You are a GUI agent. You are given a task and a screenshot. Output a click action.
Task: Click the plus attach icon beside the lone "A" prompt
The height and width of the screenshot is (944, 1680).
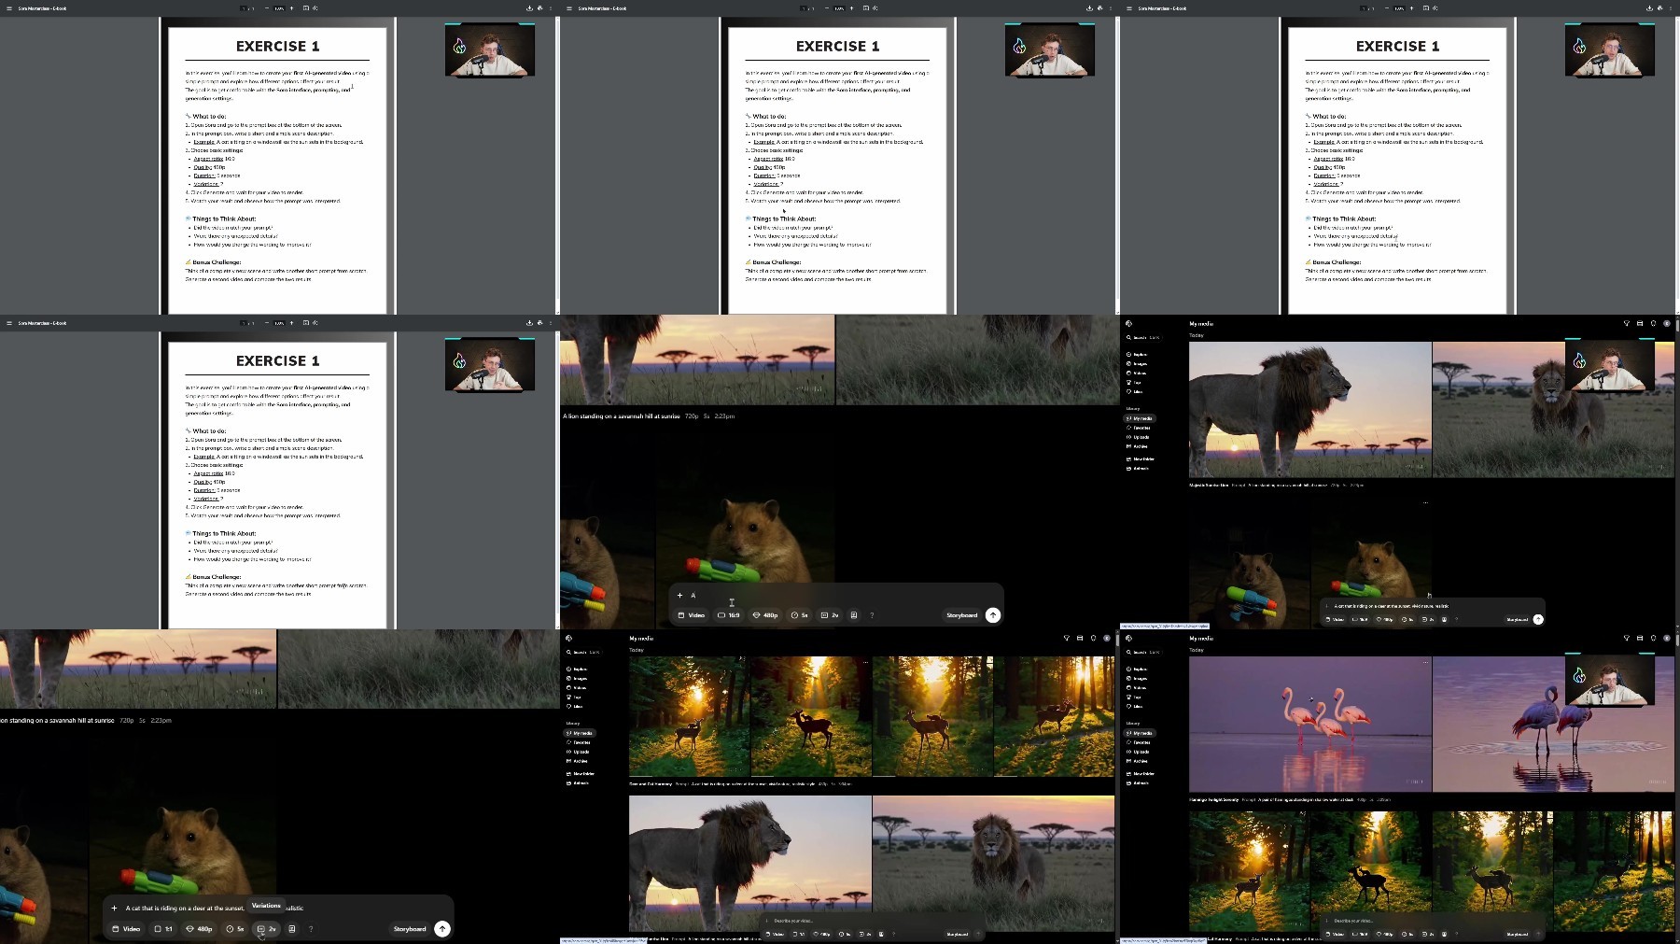pyautogui.click(x=679, y=595)
